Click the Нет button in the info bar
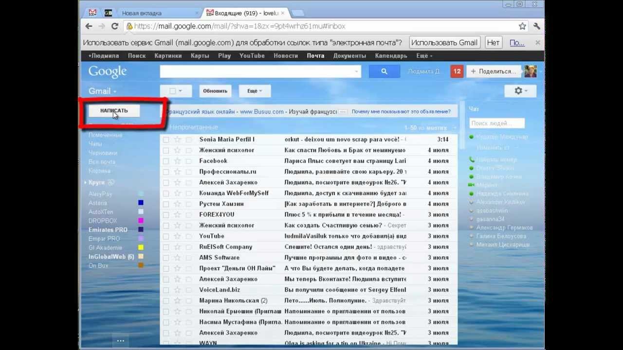Viewport: 623px width, 350px height. 493,42
